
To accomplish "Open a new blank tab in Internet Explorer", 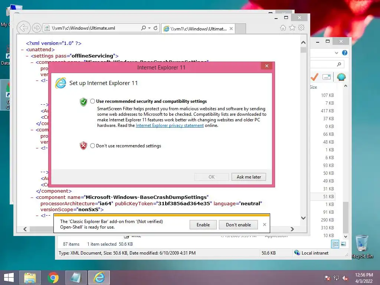I will [240, 29].
